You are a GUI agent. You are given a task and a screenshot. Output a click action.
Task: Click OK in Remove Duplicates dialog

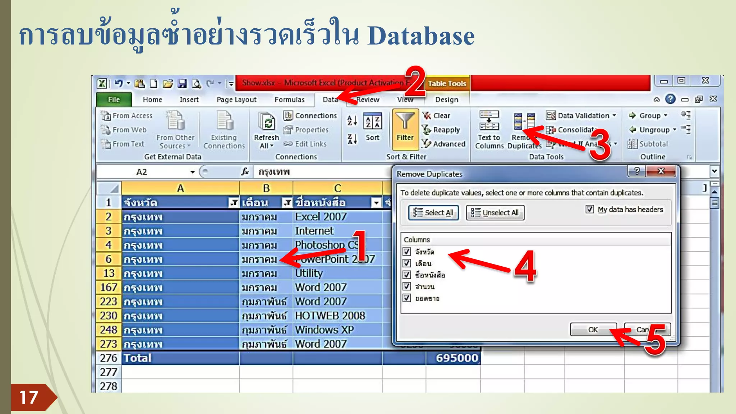coord(593,330)
